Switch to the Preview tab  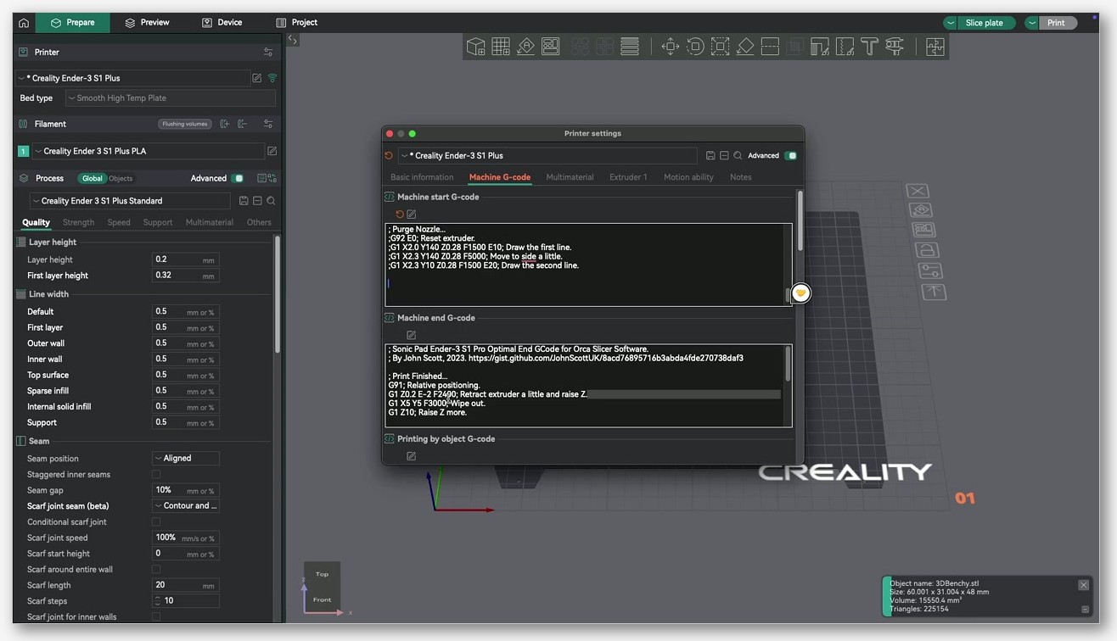click(x=146, y=23)
